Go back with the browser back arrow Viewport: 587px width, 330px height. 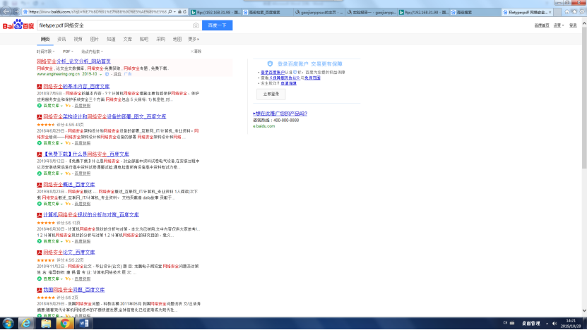tap(6, 11)
